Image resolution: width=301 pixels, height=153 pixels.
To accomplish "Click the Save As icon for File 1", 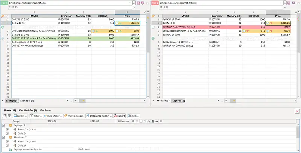I will (x=143, y=3).
